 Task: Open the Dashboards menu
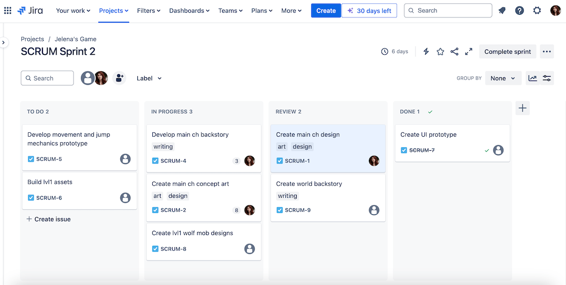click(189, 10)
